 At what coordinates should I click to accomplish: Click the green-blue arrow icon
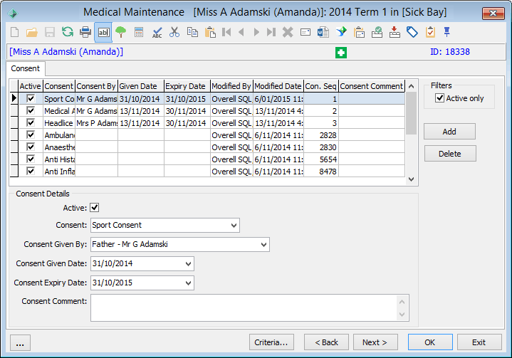point(341,32)
